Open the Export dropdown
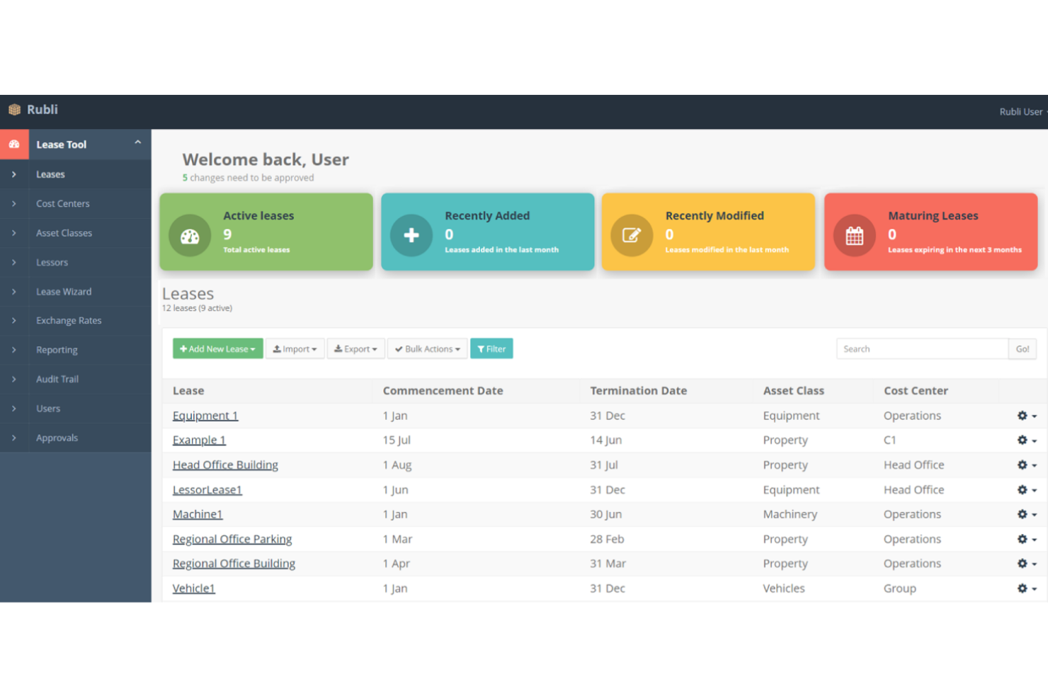Screen dimensions: 1048x699 point(356,348)
